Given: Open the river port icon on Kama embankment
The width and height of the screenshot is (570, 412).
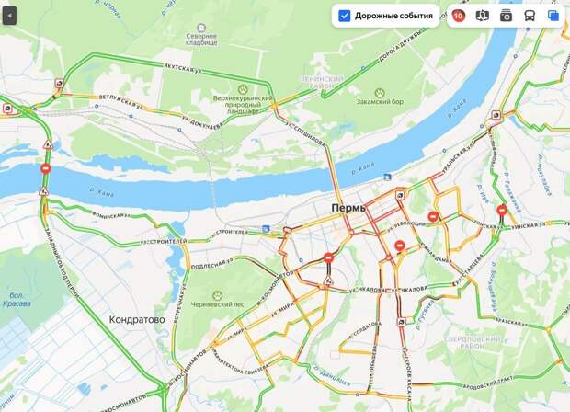Looking at the screenshot, I should (x=387, y=177).
